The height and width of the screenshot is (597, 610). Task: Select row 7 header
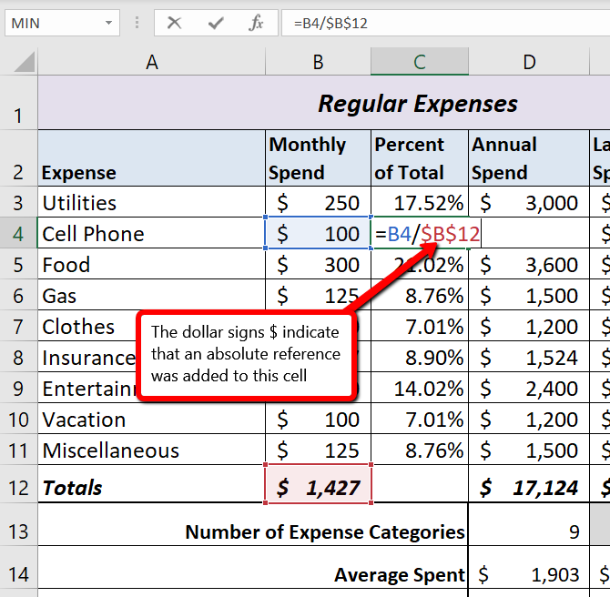pyautogui.click(x=18, y=326)
